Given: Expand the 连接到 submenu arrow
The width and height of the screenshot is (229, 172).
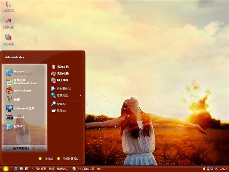Looking at the screenshot, I should point(81,95).
